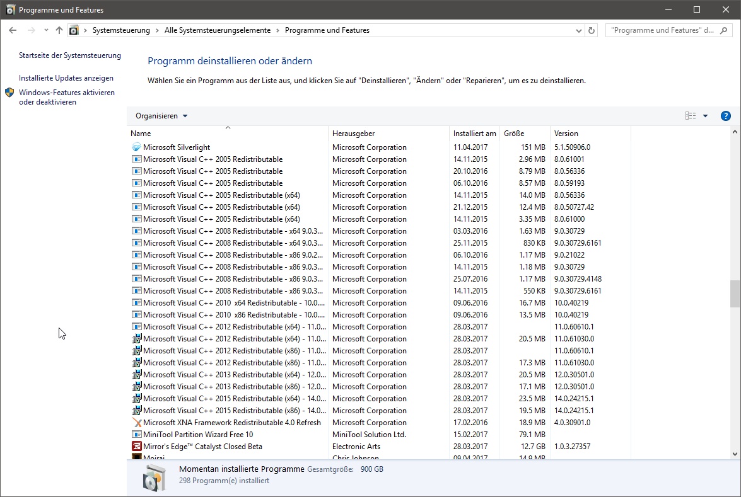Click version 5.1.50906.0 cell
The height and width of the screenshot is (497, 741).
click(x=572, y=147)
